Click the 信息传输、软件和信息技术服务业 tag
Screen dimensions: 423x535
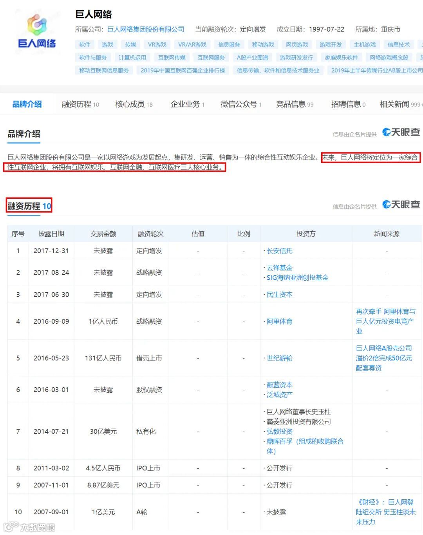coord(278,71)
